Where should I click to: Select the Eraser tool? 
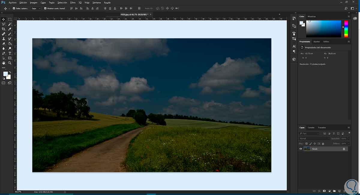click(4, 43)
